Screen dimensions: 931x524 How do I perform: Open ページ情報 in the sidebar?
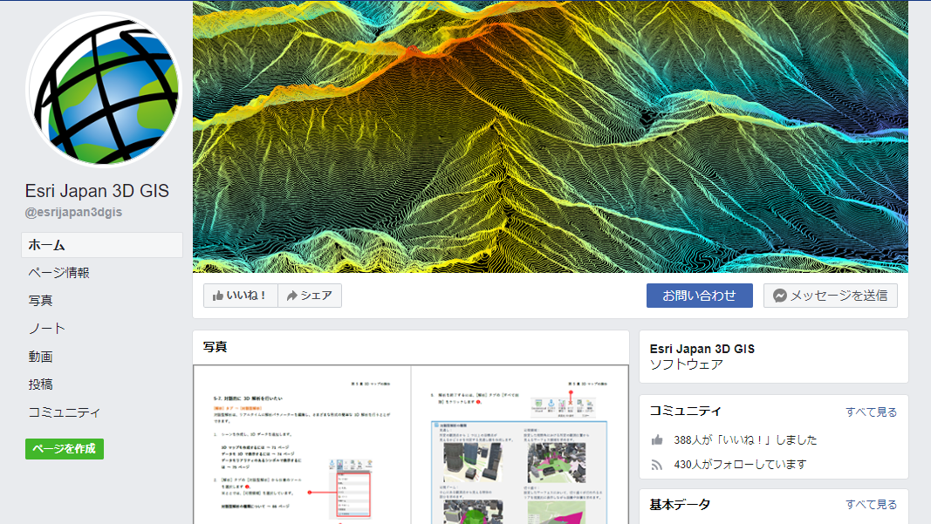58,273
